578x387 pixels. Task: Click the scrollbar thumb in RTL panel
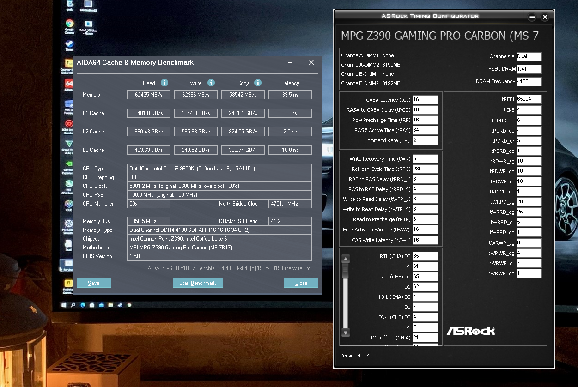[x=346, y=271]
